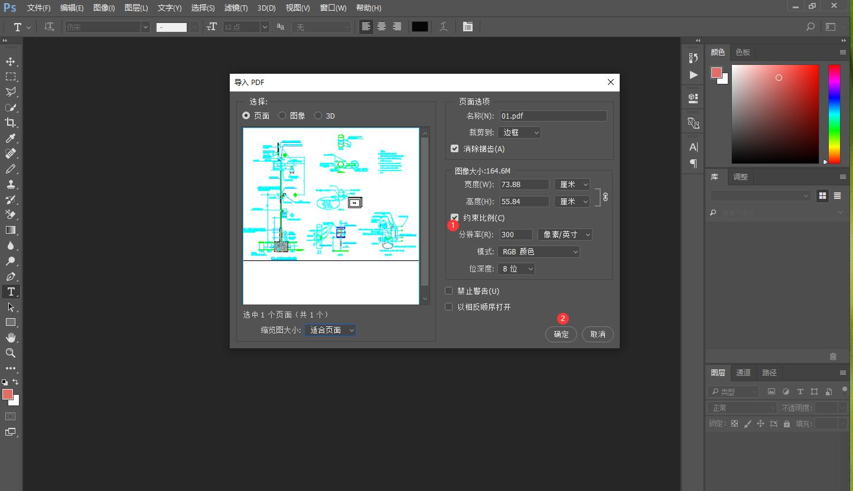Click the 取消 button
The height and width of the screenshot is (491, 853).
[x=597, y=334]
